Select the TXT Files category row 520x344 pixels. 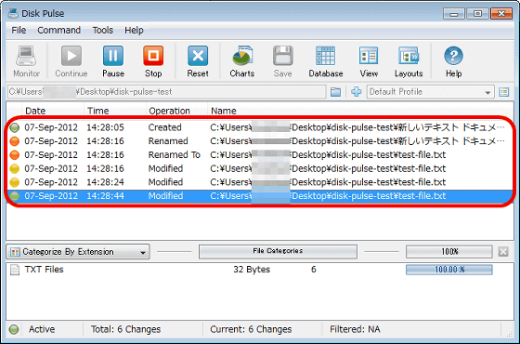click(260, 270)
